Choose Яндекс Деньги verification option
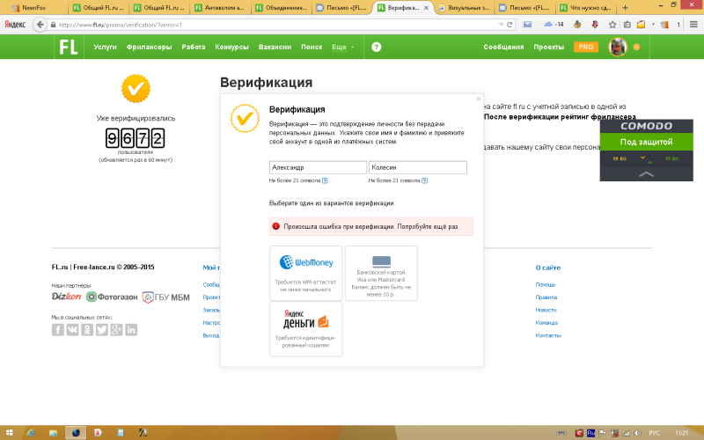704x440 pixels. 305,328
